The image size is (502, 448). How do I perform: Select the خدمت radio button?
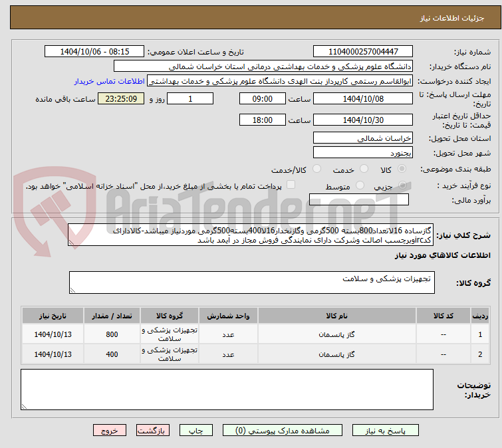coord(364,169)
